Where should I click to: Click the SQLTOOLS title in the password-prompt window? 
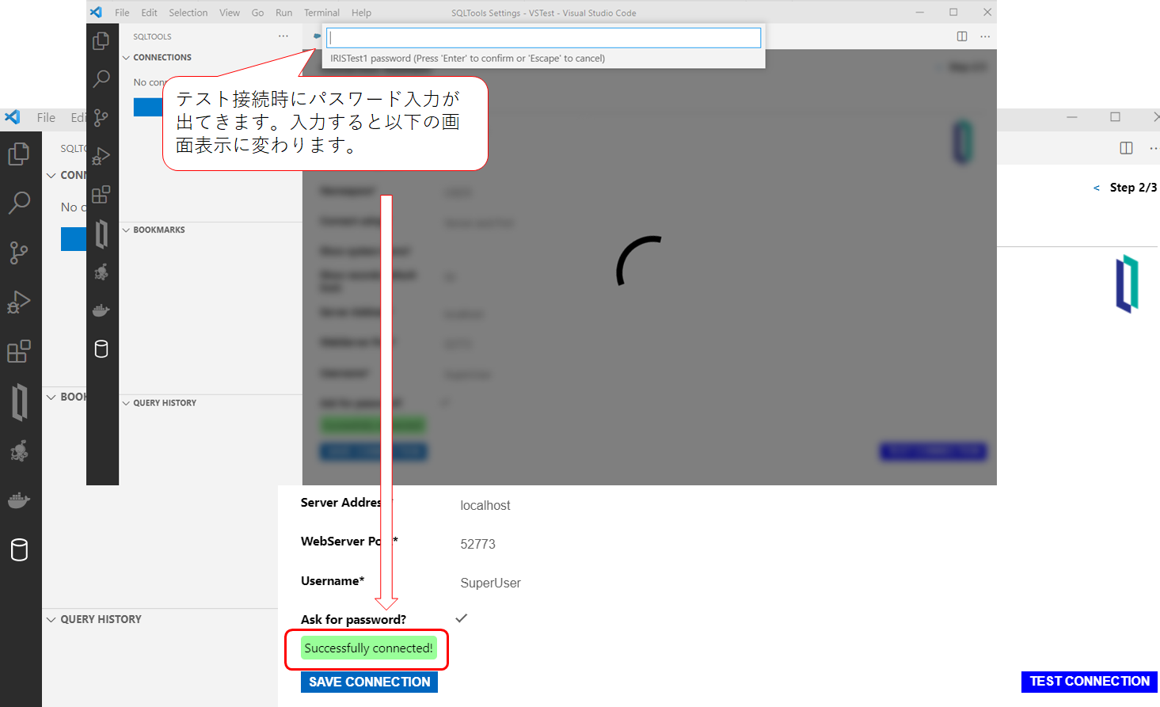[152, 36]
